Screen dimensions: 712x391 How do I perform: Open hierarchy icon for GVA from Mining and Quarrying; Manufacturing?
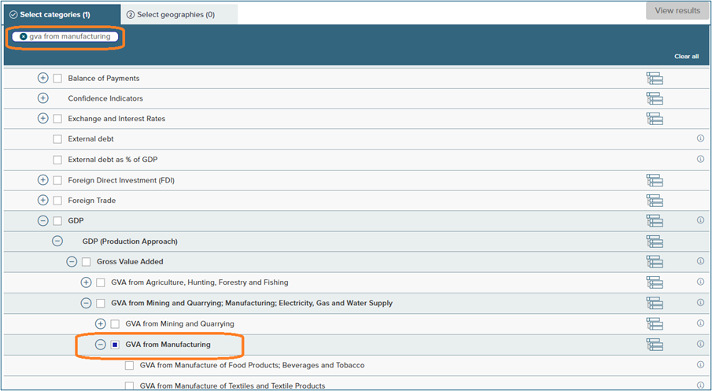tap(655, 303)
